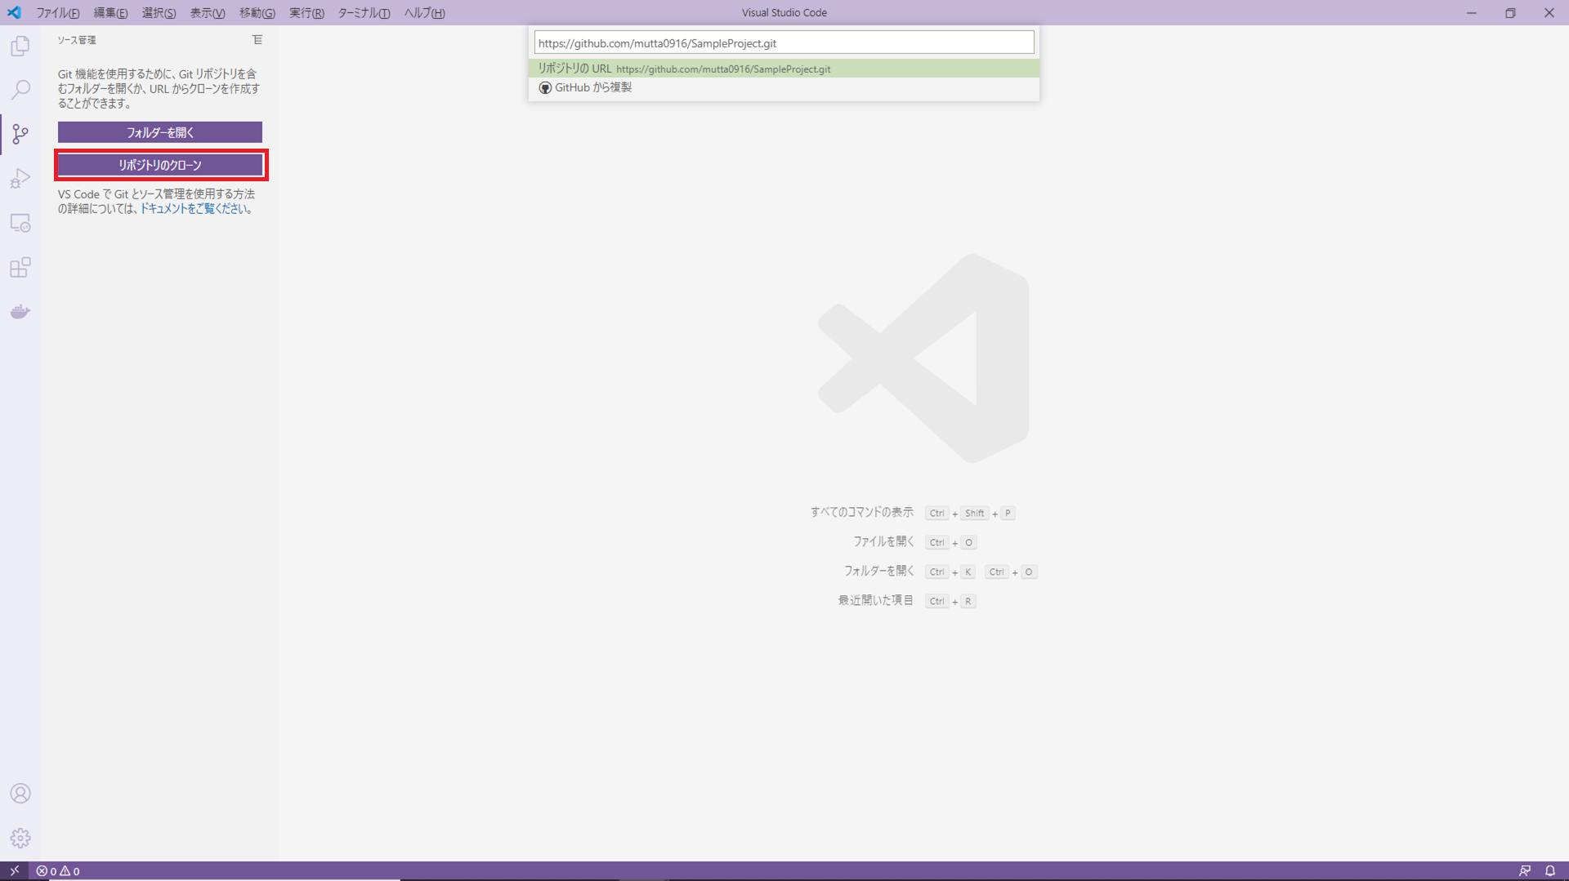Open the Extensions view
Viewport: 1569px width, 881px height.
(x=20, y=267)
